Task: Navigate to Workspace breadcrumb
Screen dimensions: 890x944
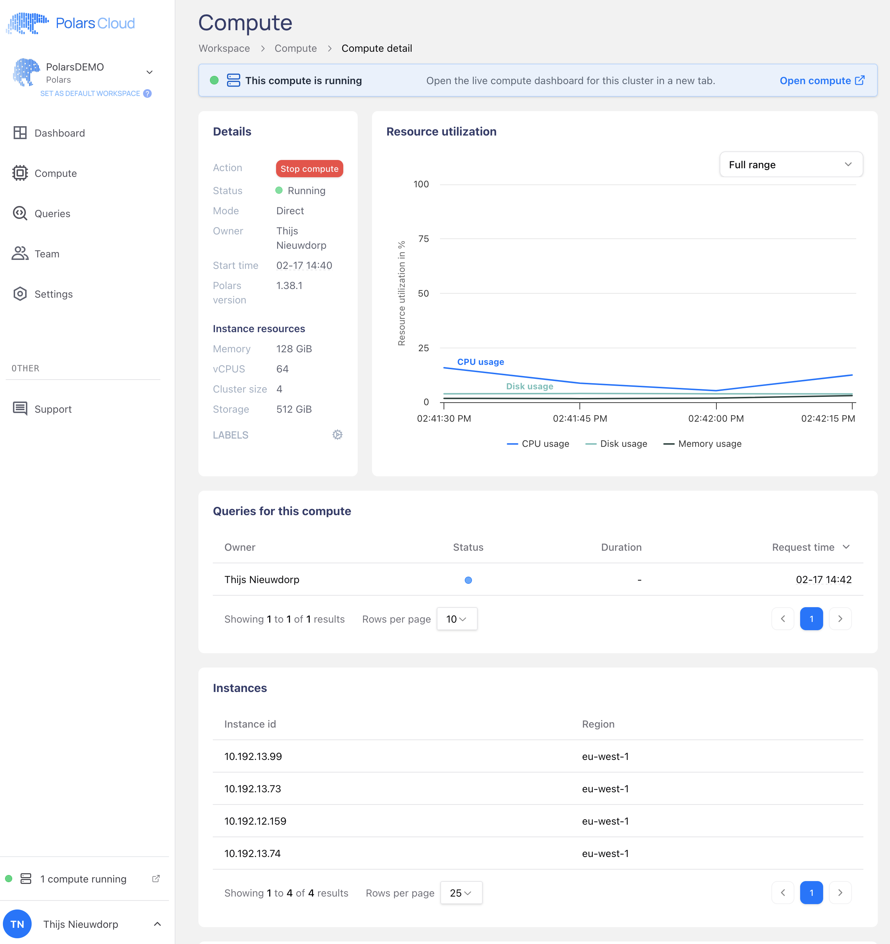Action: coord(224,48)
